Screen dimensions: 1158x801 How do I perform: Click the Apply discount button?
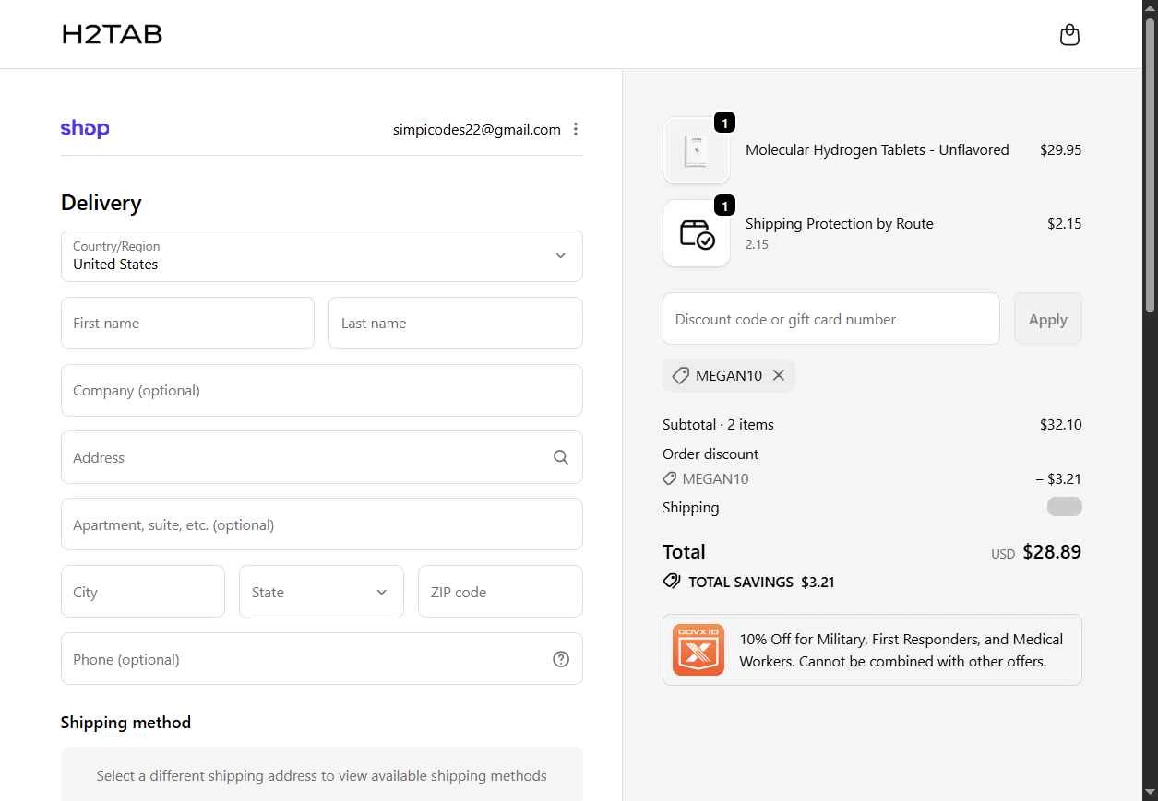point(1048,319)
